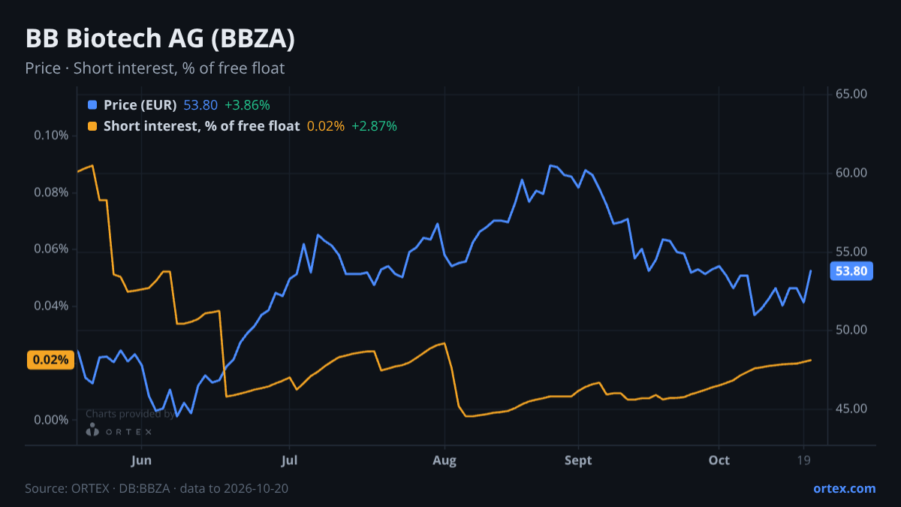Click the 45.00 right axis label
901x507 pixels.
coord(851,409)
